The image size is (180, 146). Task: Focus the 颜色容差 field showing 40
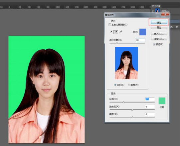tap(140, 40)
